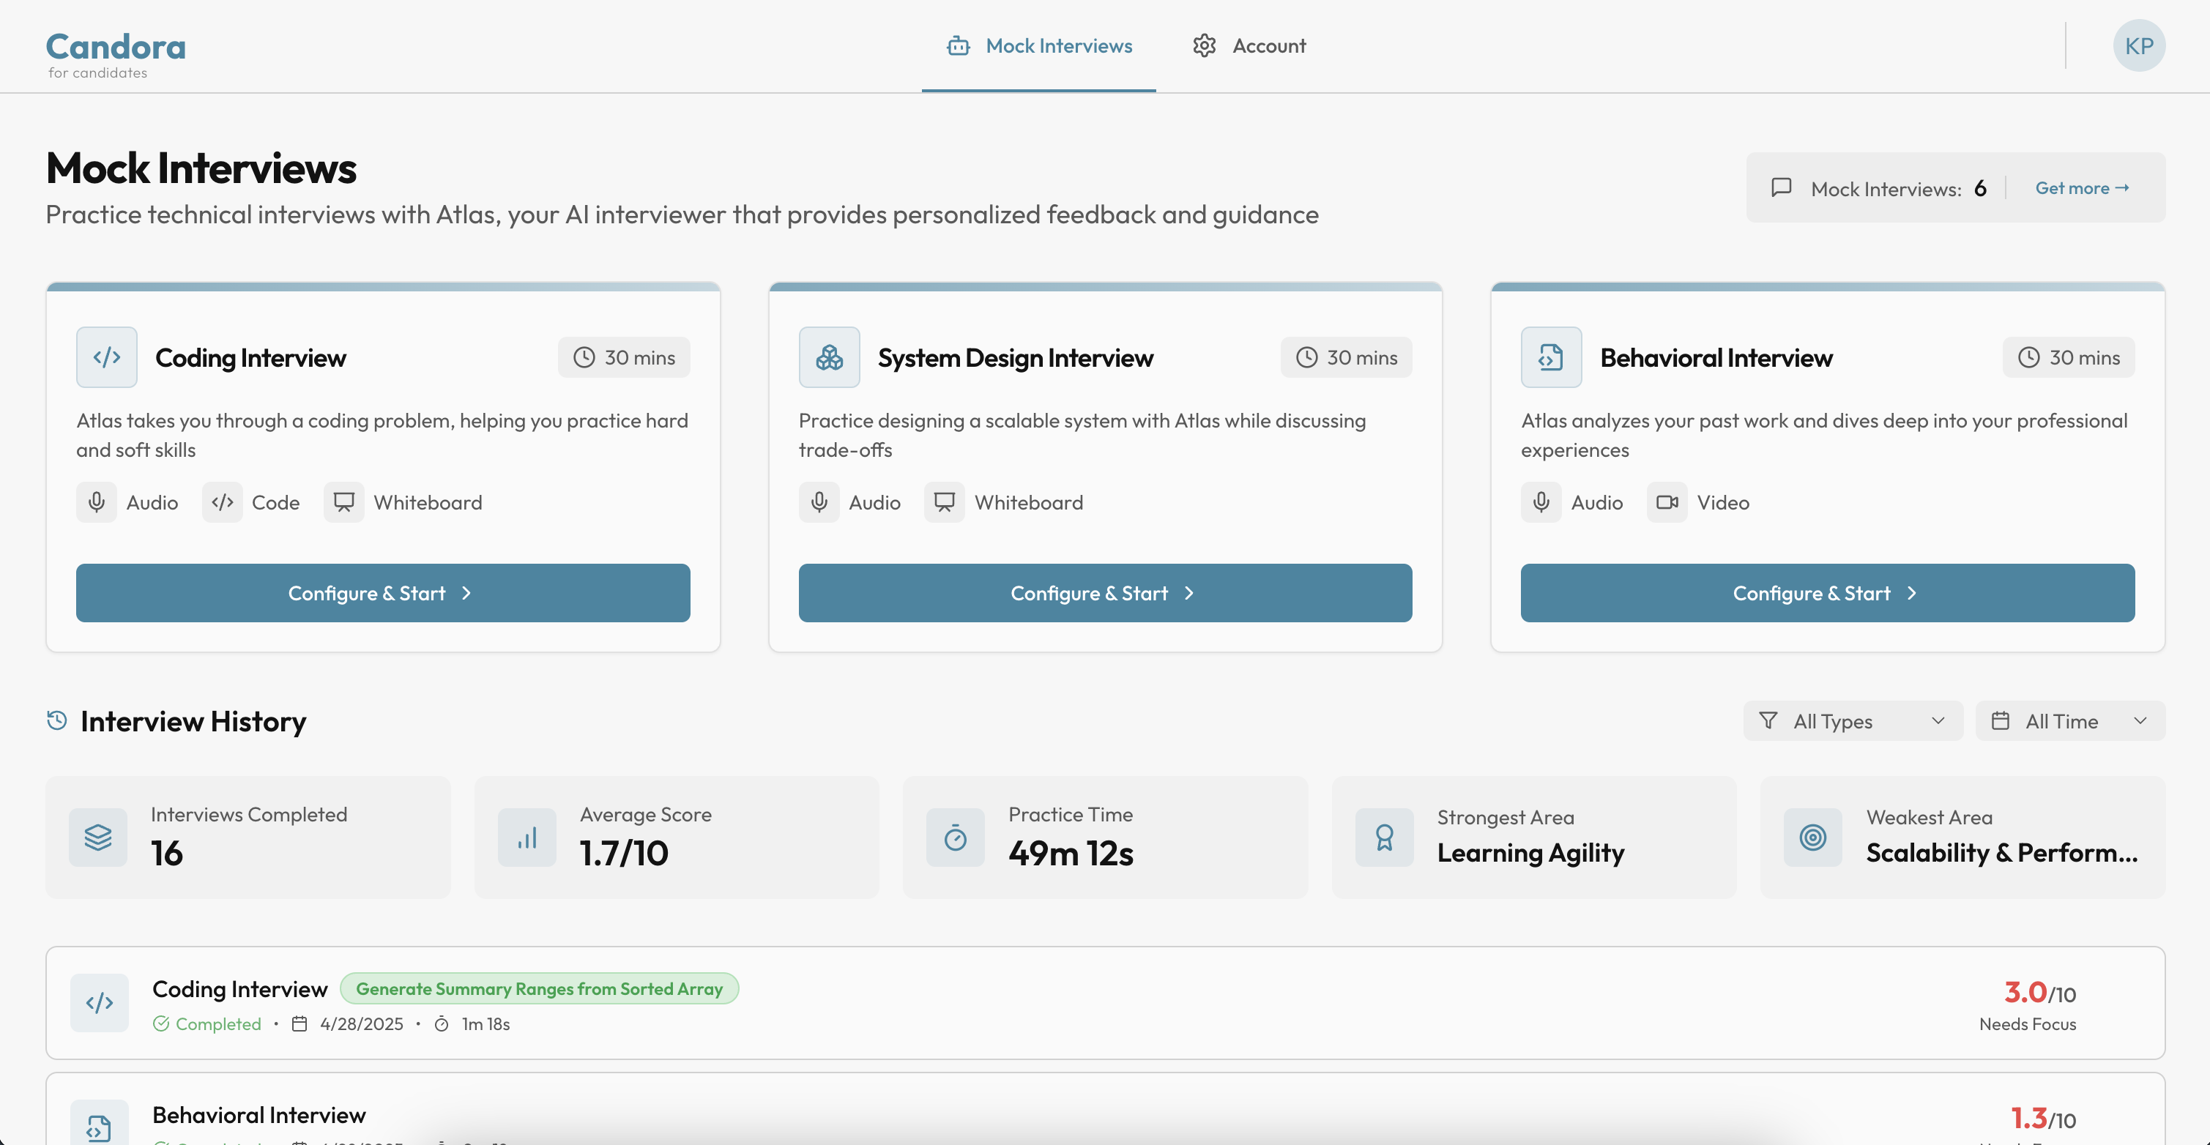
Task: Click the Video camera icon in Behavioral card
Action: [x=1666, y=501]
